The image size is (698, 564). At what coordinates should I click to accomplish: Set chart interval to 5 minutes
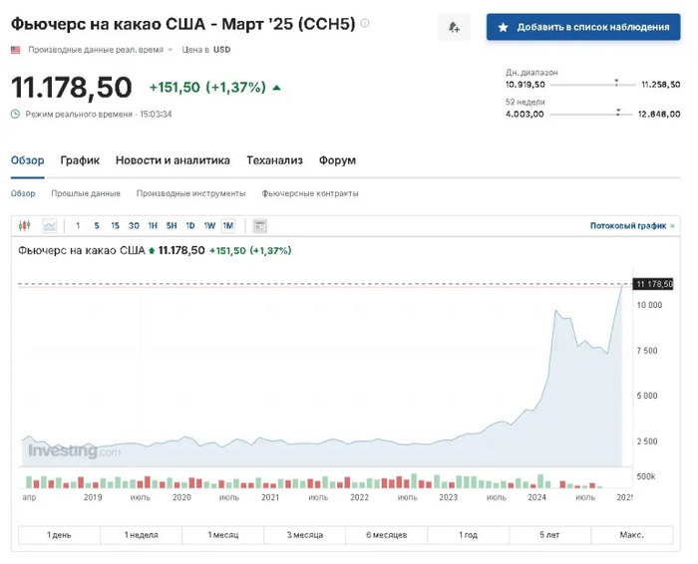(97, 226)
